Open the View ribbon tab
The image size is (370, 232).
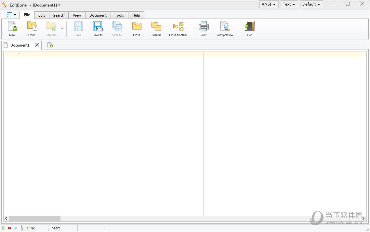pyautogui.click(x=77, y=15)
